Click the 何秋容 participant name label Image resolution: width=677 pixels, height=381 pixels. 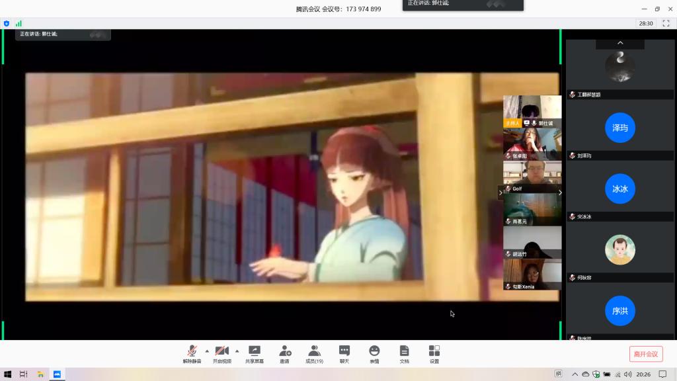click(x=584, y=277)
